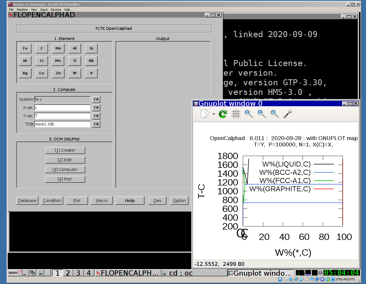Open VirtualBox Input menu
This screenshot has width=366, height=284.
click(44, 10)
